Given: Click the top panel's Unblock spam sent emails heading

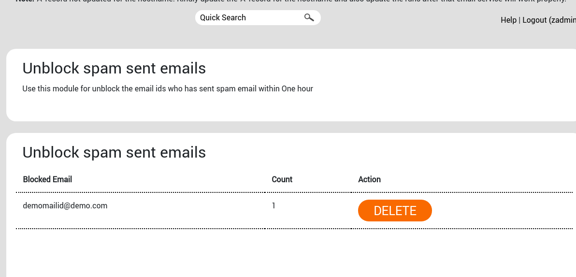Looking at the screenshot, I should tap(114, 68).
